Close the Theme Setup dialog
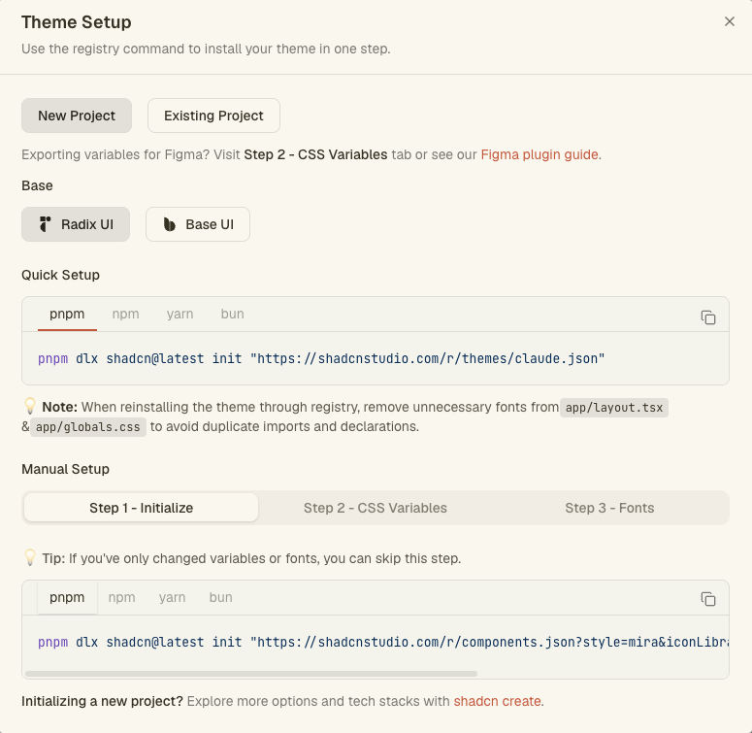This screenshot has height=733, width=752. pos(729,21)
